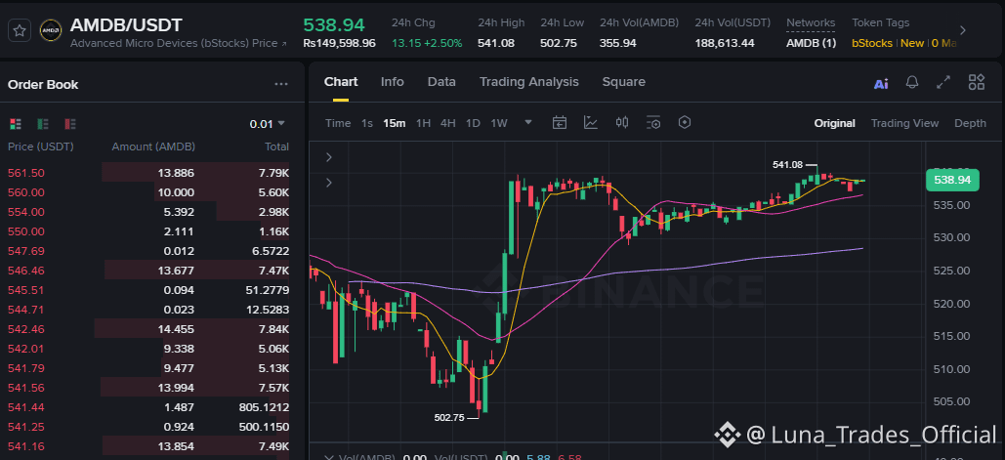Expand the second chart indicator legend row
This screenshot has height=460, width=1005.
(x=329, y=183)
